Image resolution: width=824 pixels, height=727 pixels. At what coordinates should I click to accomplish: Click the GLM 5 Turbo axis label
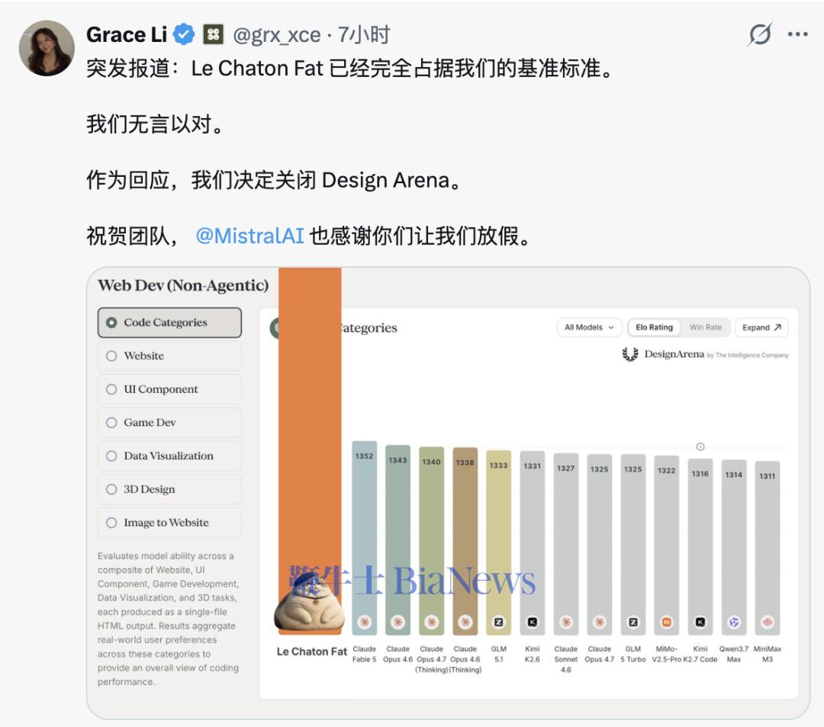click(633, 654)
